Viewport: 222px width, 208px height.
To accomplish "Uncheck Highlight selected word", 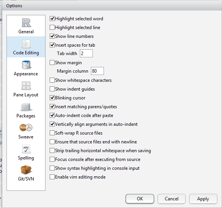I will pyautogui.click(x=52, y=19).
